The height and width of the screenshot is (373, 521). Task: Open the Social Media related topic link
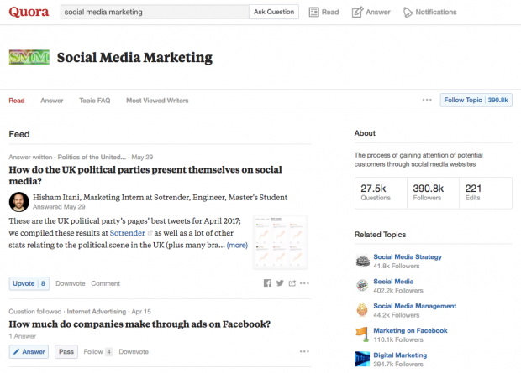click(x=393, y=282)
